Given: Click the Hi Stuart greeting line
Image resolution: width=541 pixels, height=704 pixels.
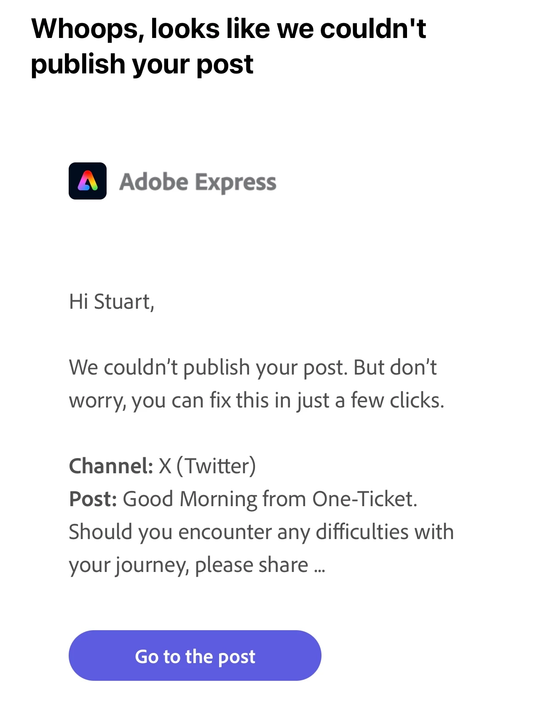Looking at the screenshot, I should 112,302.
